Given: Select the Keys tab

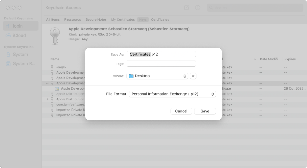Looking at the screenshot, I should (143, 19).
